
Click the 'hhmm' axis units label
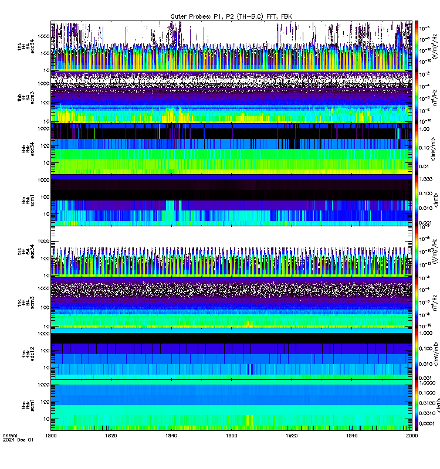point(10,436)
